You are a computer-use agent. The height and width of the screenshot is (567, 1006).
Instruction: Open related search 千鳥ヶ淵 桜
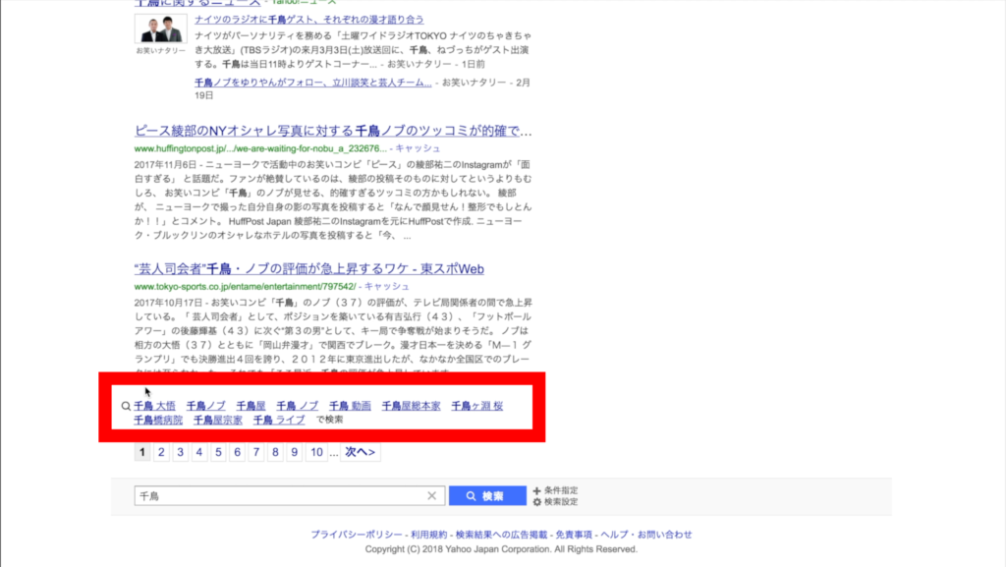coord(477,406)
